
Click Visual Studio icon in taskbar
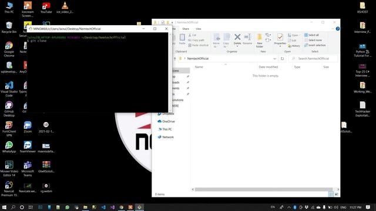click(112, 207)
